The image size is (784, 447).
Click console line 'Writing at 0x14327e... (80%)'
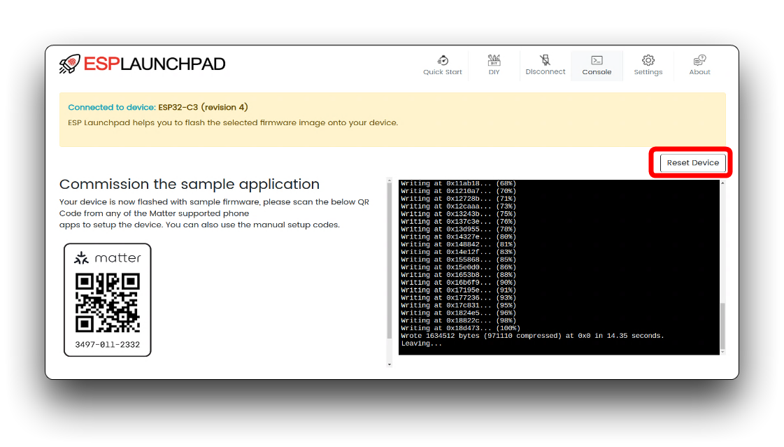[459, 237]
